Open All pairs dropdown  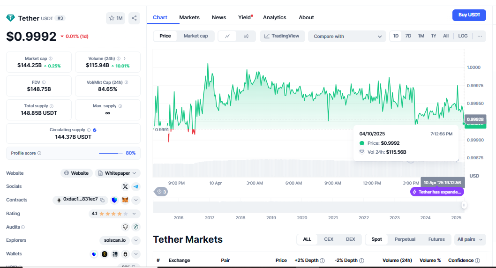pyautogui.click(x=470, y=239)
